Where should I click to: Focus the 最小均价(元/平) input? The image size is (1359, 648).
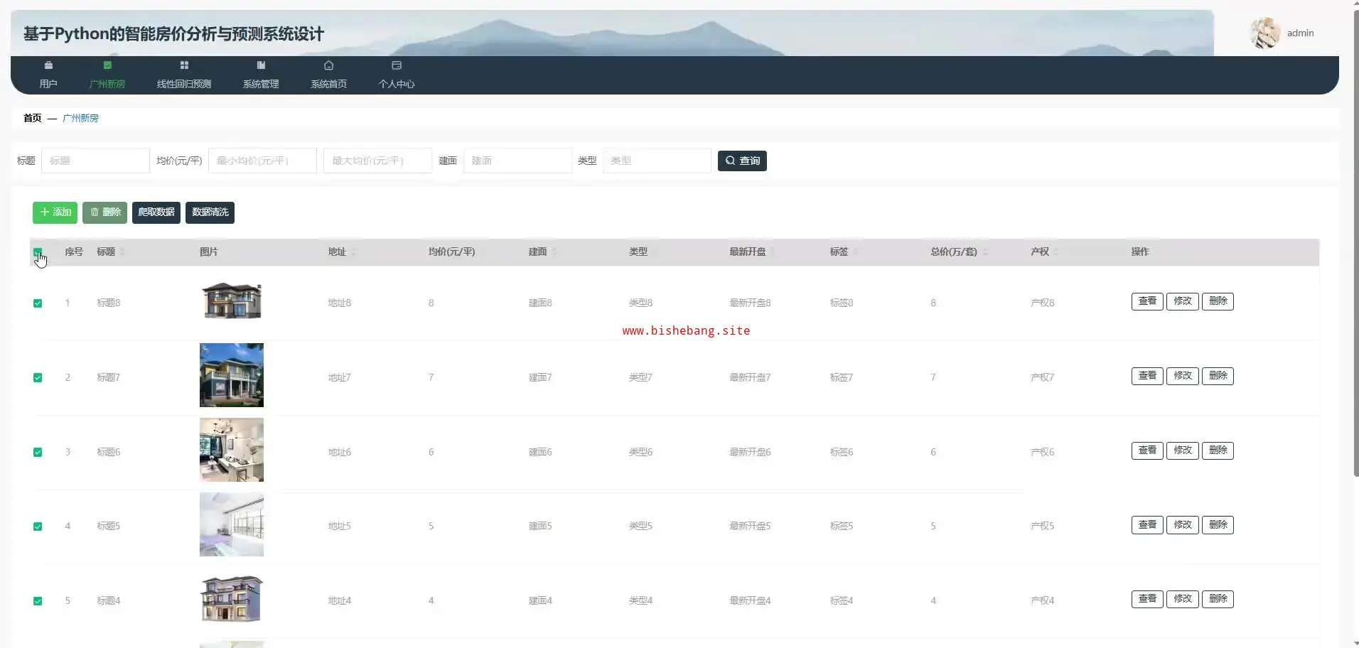pyautogui.click(x=262, y=161)
